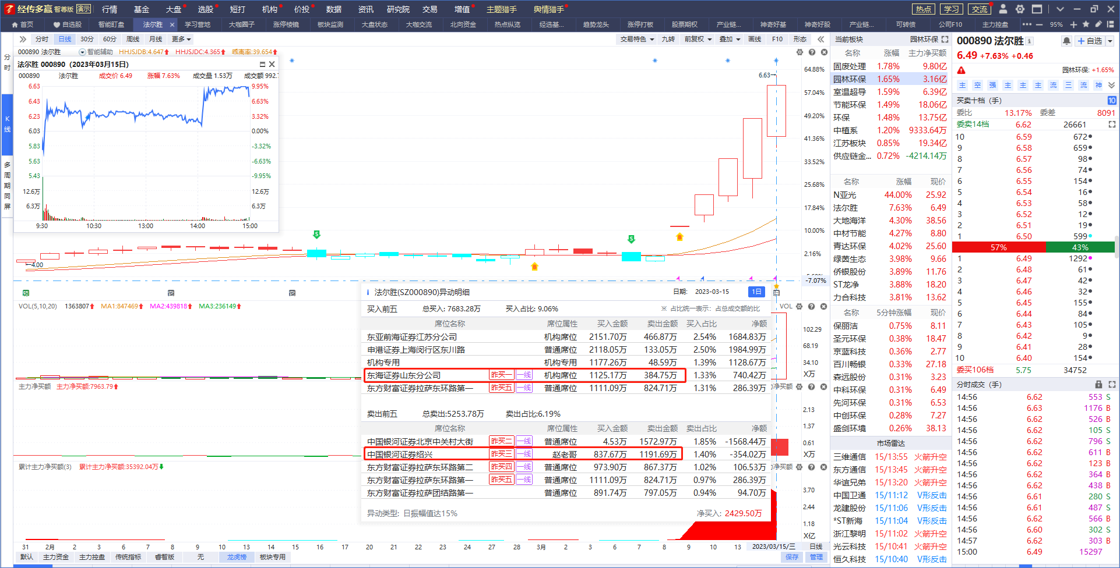1120x568 pixels.
Task: Click the 强 tag badge under stock price
Action: coord(993,85)
